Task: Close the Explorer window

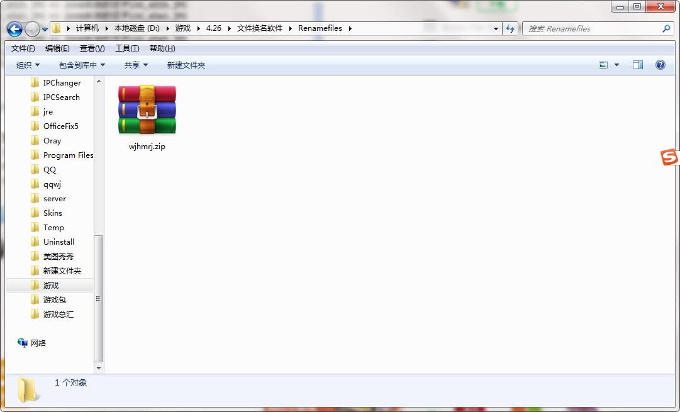Action: pyautogui.click(x=660, y=6)
